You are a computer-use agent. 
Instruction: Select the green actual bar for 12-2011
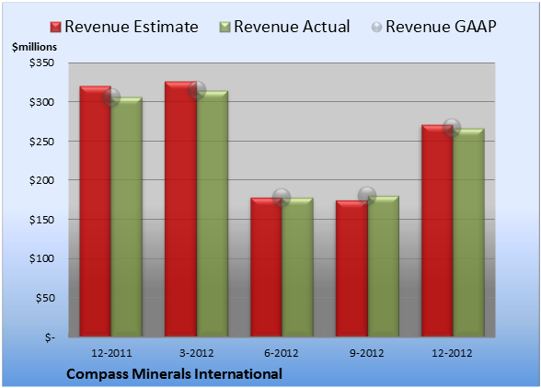[127, 217]
